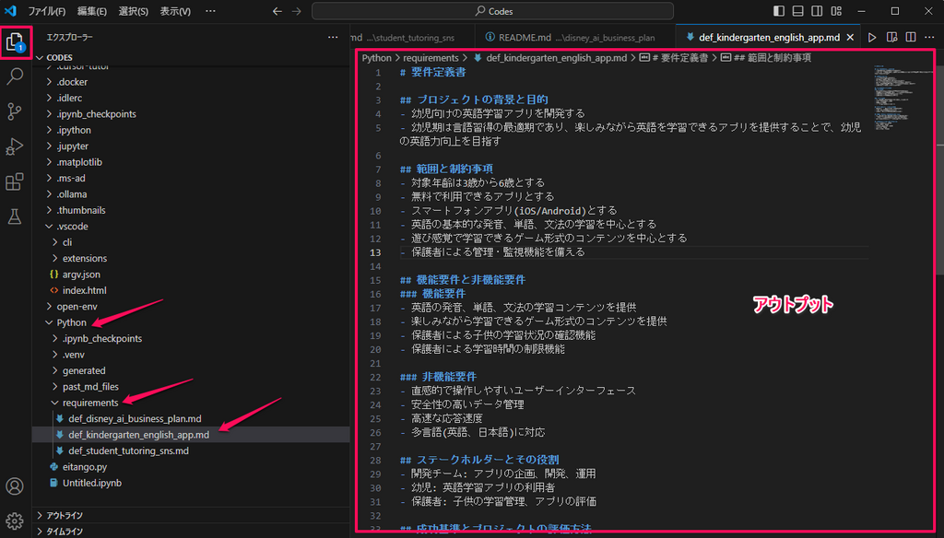Screen dimensions: 944x538
Task: Open preview to the side icon
Action: [x=891, y=38]
